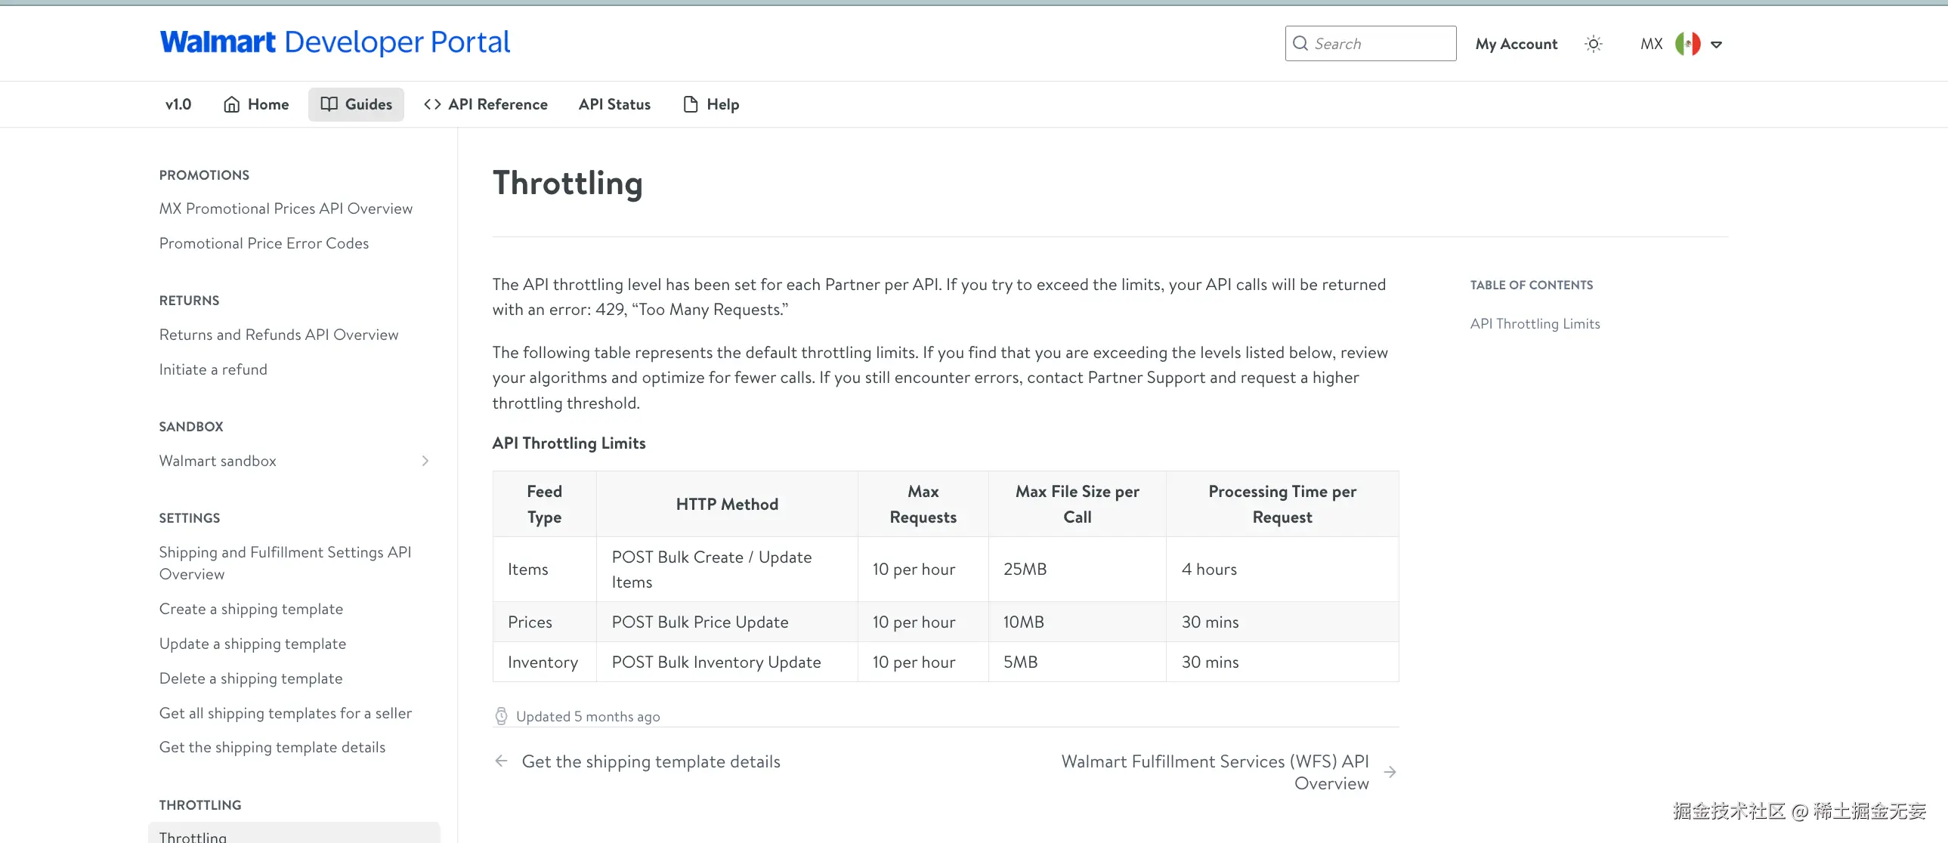1948x843 pixels.
Task: Open the API Status tab
Action: pos(614,104)
